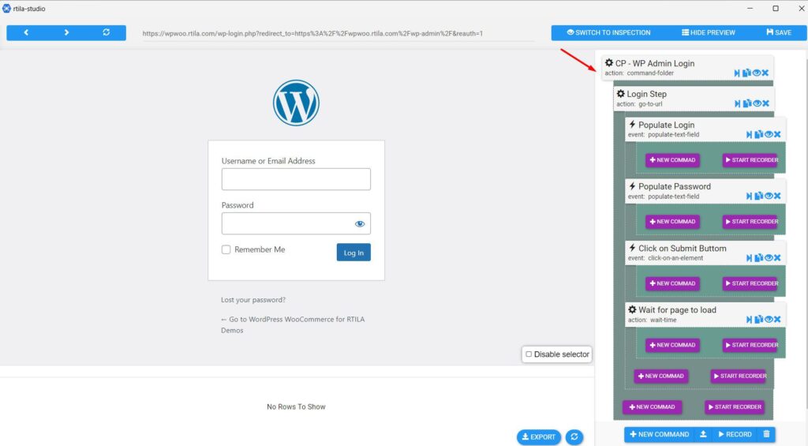
Task: Open the gear icon of CP - WP Admin Login
Action: coord(609,63)
